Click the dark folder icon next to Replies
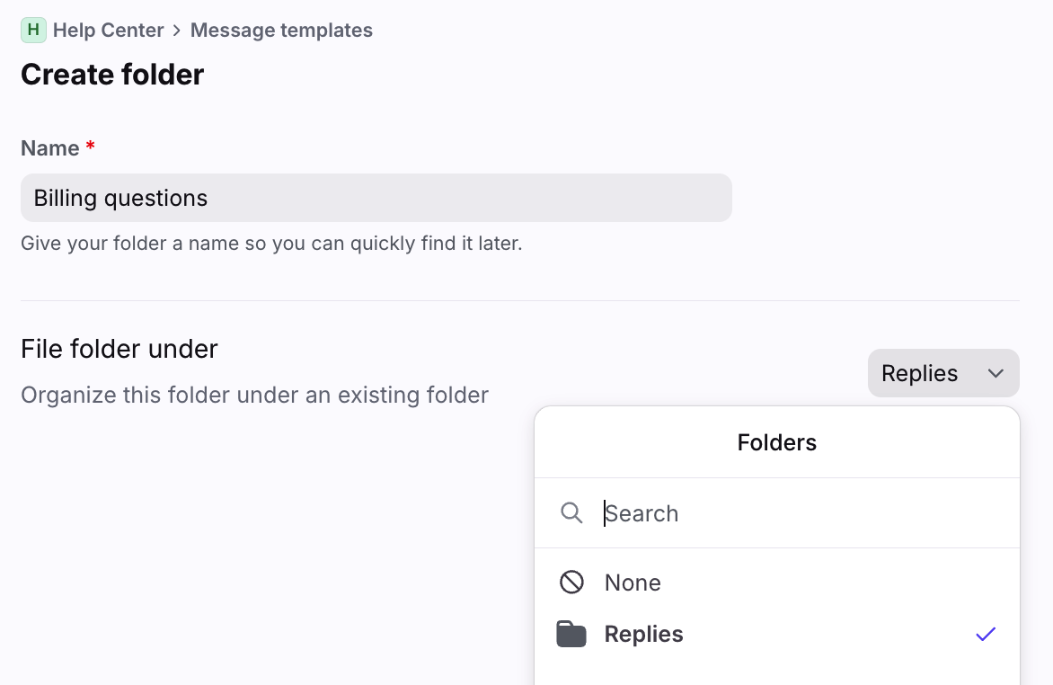Image resolution: width=1053 pixels, height=685 pixels. tap(571, 635)
